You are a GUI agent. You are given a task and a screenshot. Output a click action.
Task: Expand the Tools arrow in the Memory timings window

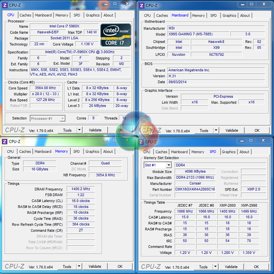pyautogui.click(x=79, y=267)
